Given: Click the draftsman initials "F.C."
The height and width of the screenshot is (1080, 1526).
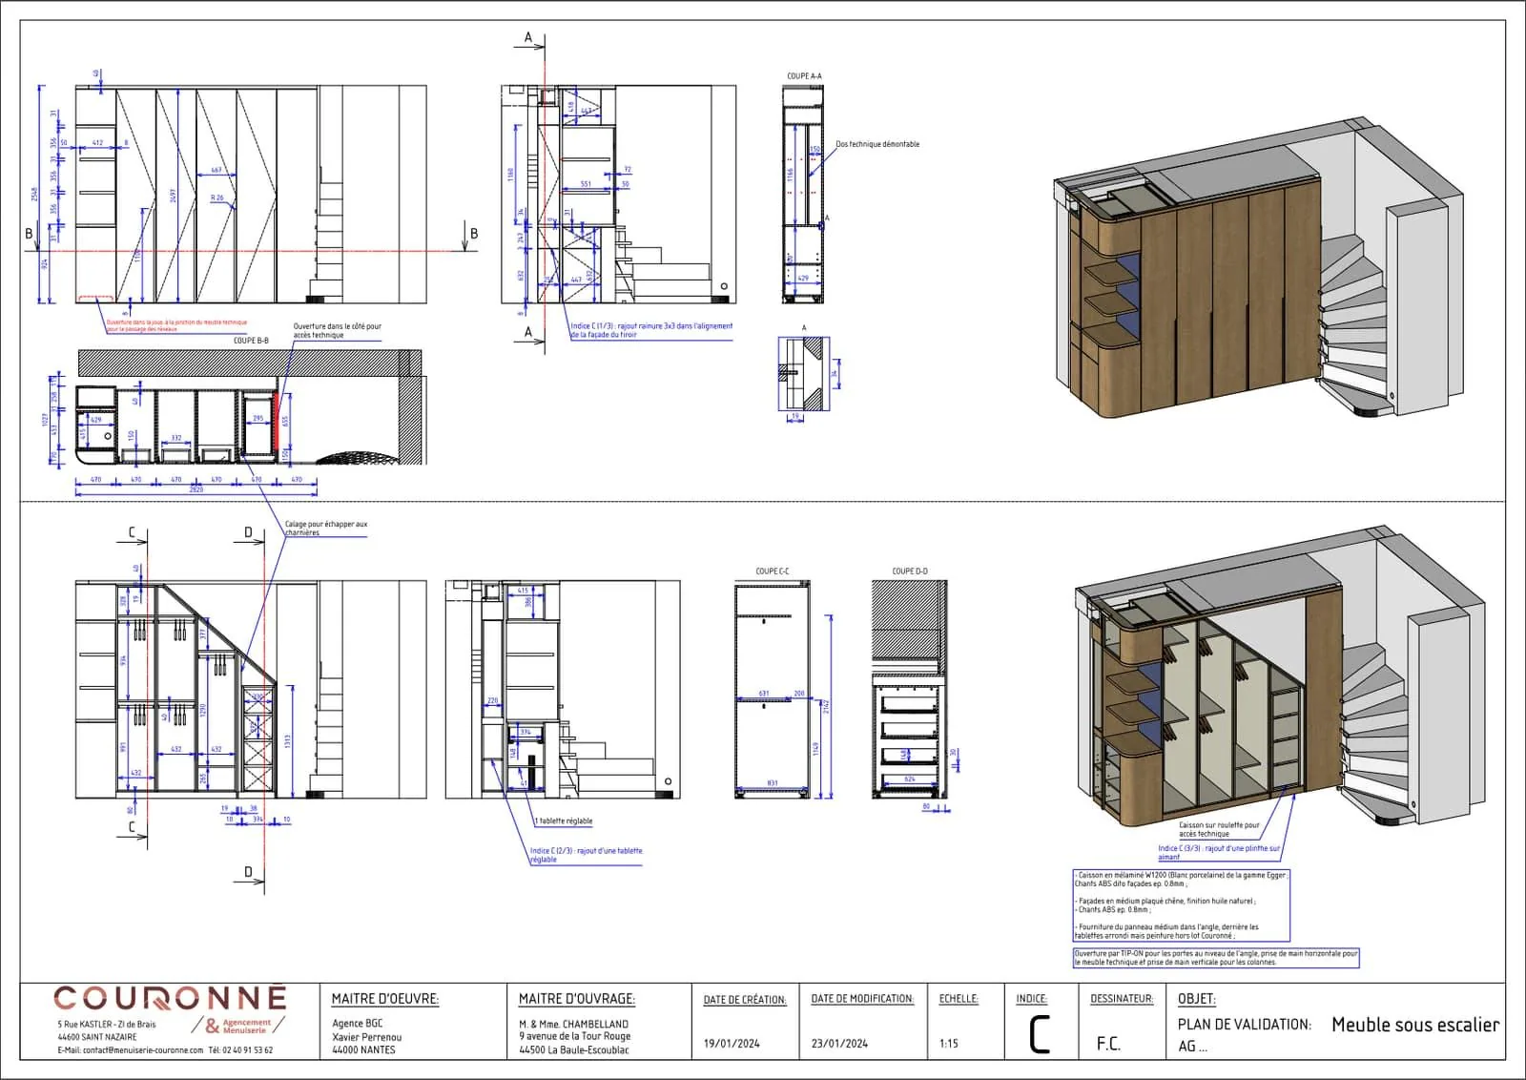Looking at the screenshot, I should tap(1108, 1044).
